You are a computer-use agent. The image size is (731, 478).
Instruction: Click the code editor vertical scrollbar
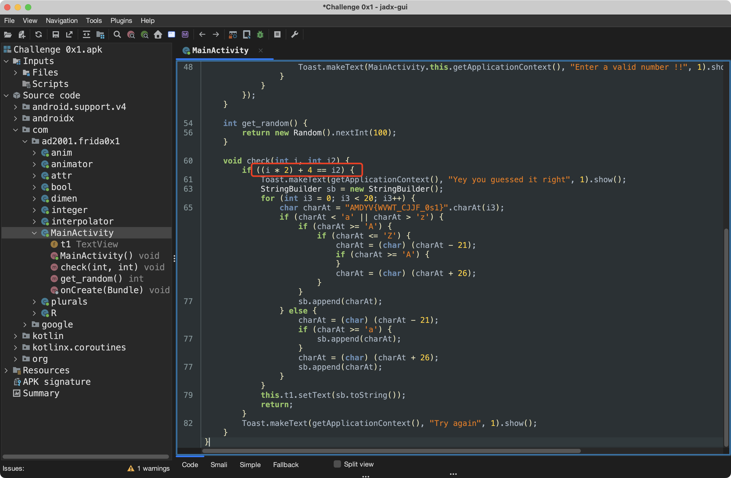click(726, 337)
